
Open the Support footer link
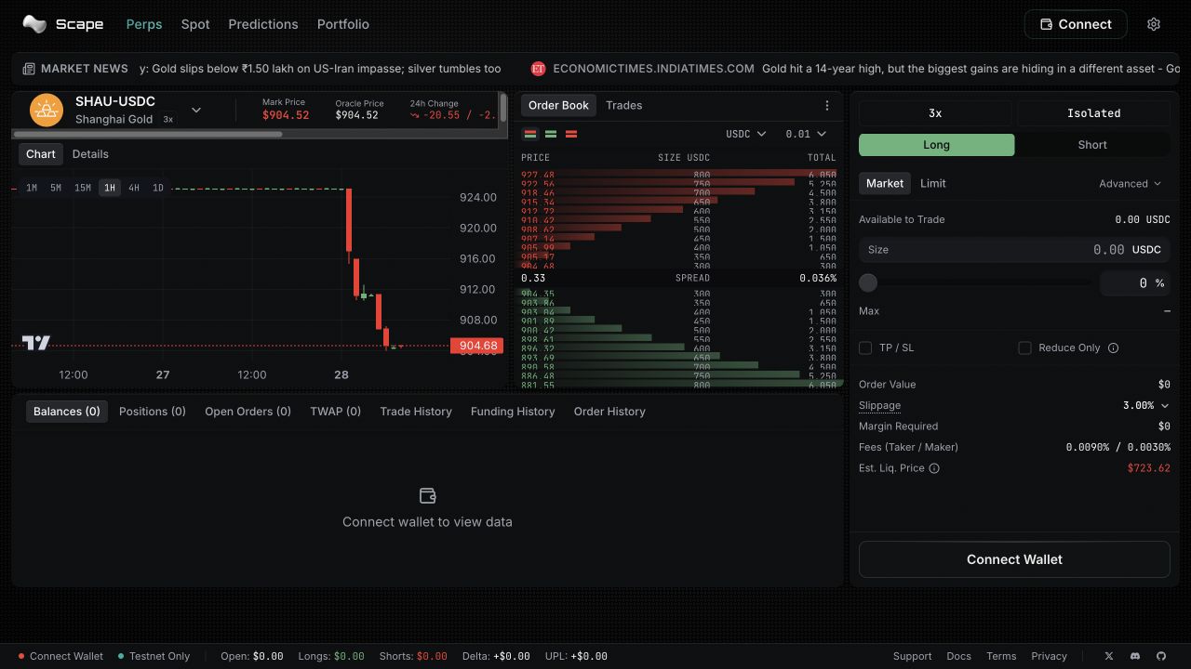coord(912,656)
